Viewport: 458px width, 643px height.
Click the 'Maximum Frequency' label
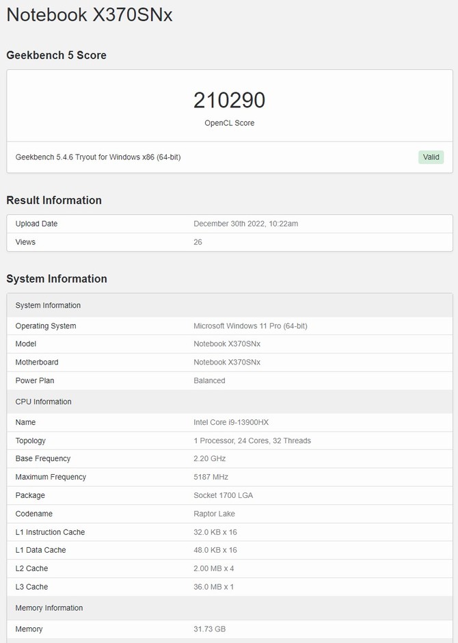tap(51, 477)
